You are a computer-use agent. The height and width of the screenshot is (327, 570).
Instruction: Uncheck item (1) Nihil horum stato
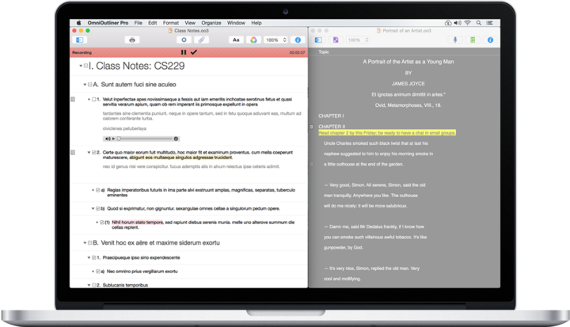(x=102, y=222)
